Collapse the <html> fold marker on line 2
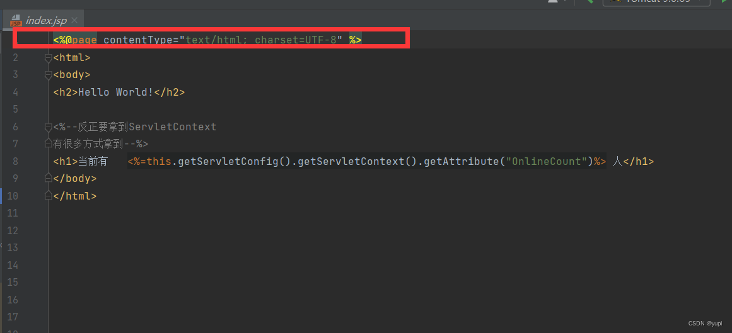 48,58
